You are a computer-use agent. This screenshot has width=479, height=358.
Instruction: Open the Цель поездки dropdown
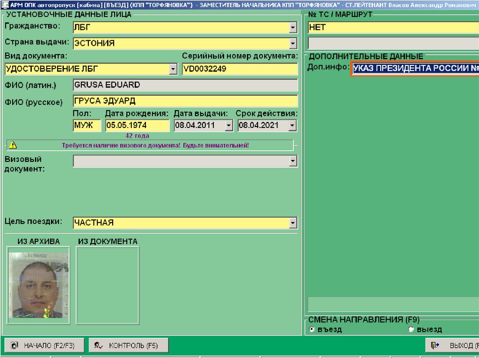(x=293, y=223)
